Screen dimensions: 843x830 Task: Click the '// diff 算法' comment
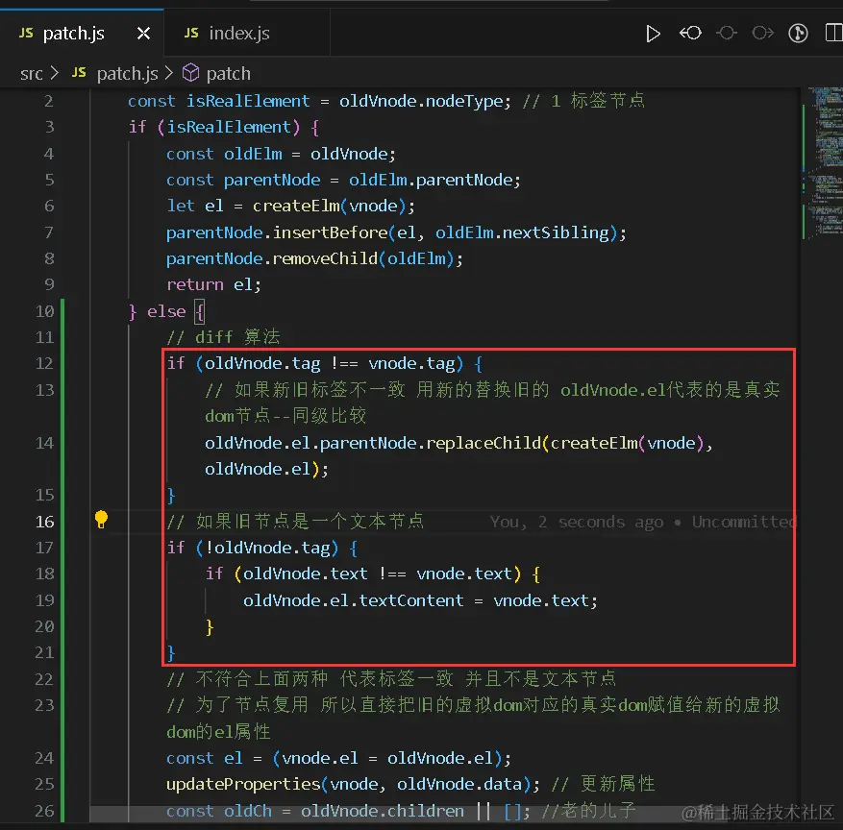pos(223,337)
